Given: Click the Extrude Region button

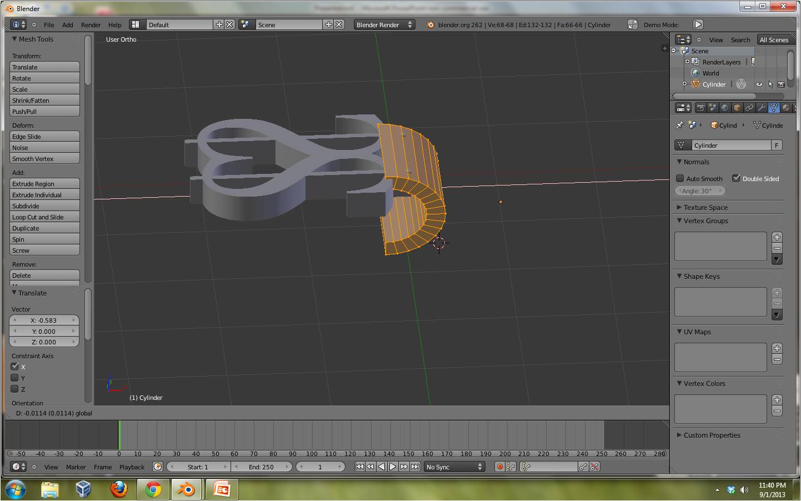Looking at the screenshot, I should 44,183.
